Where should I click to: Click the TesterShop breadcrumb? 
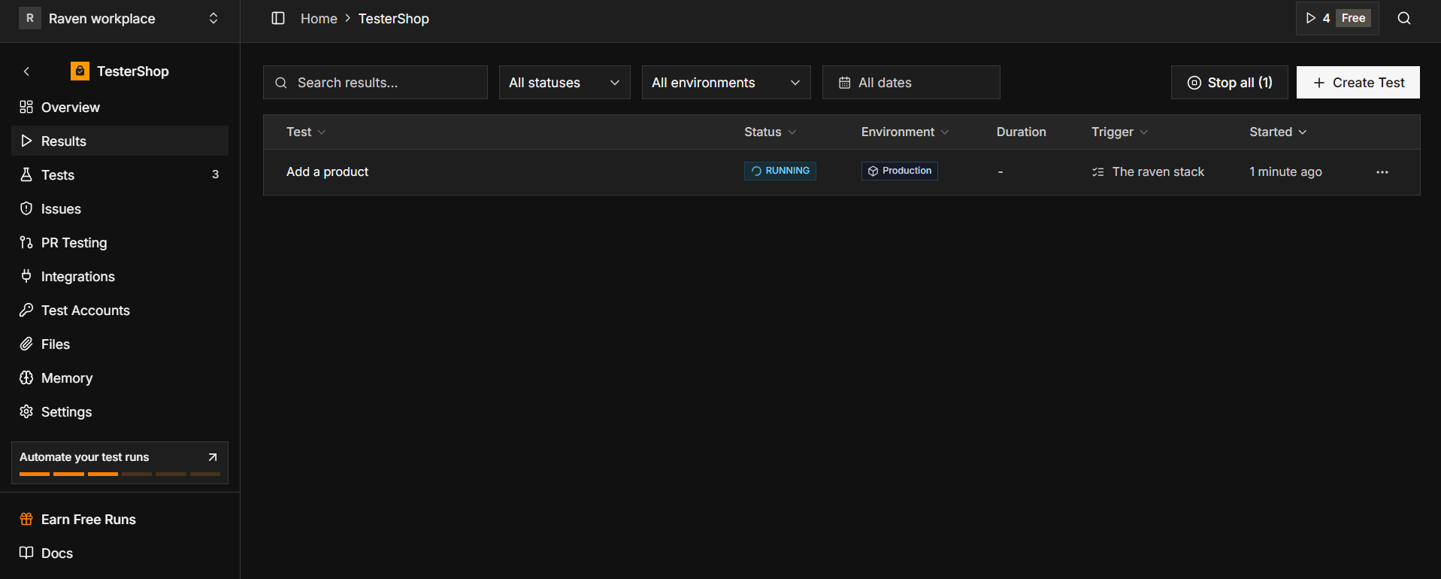[x=393, y=19]
